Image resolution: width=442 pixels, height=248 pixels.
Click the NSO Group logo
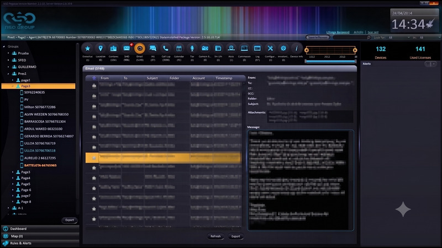pos(19,21)
